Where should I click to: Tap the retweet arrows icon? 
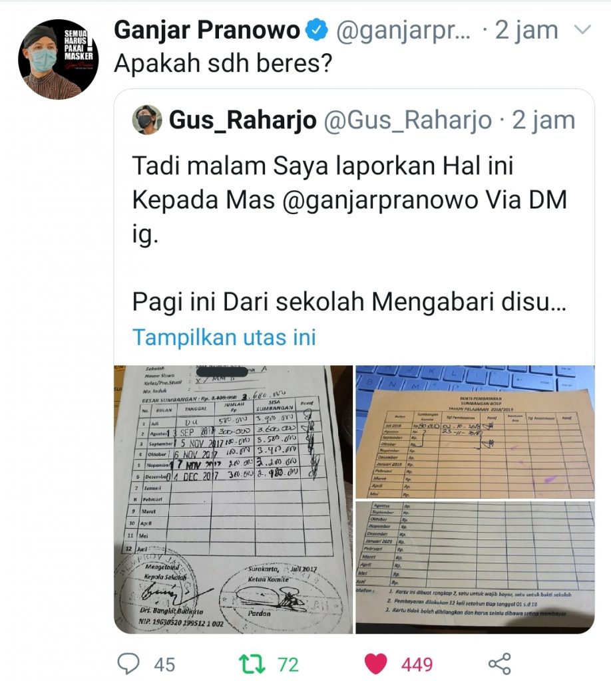tap(252, 664)
